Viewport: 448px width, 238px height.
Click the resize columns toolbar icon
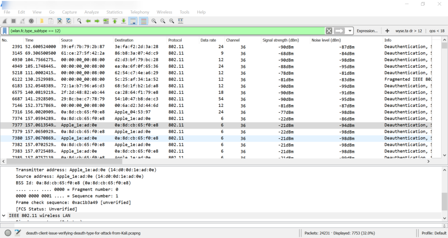point(181,21)
